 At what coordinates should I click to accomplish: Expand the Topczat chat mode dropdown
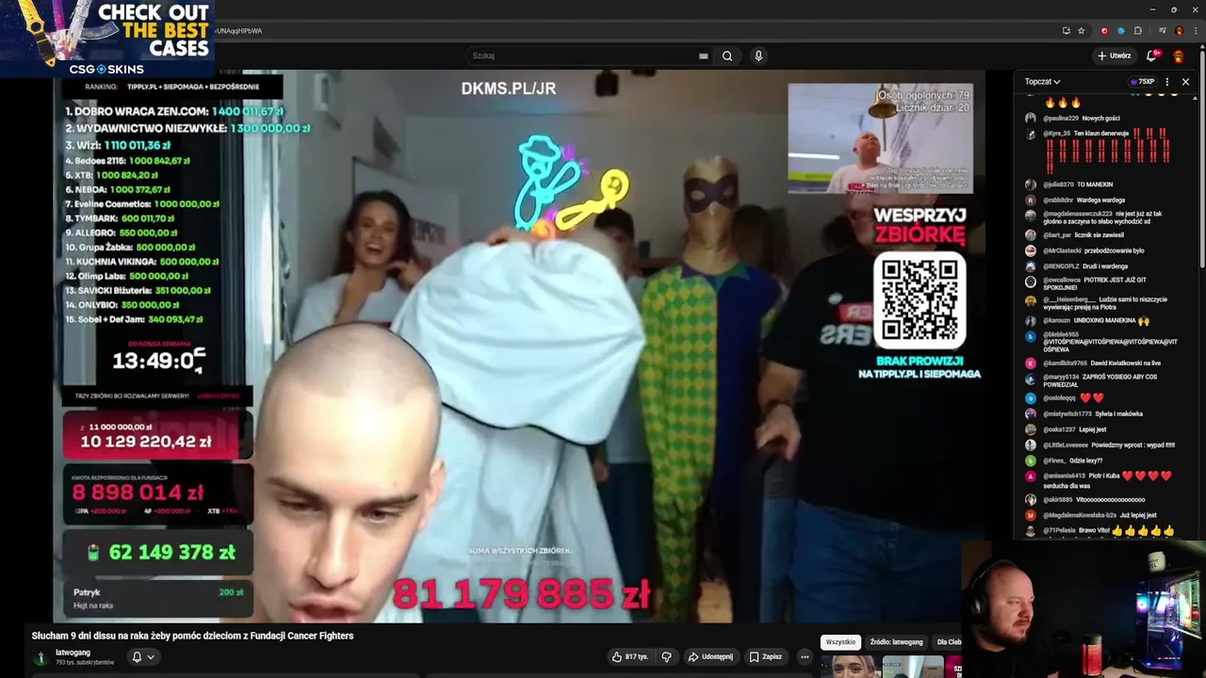(x=1042, y=82)
